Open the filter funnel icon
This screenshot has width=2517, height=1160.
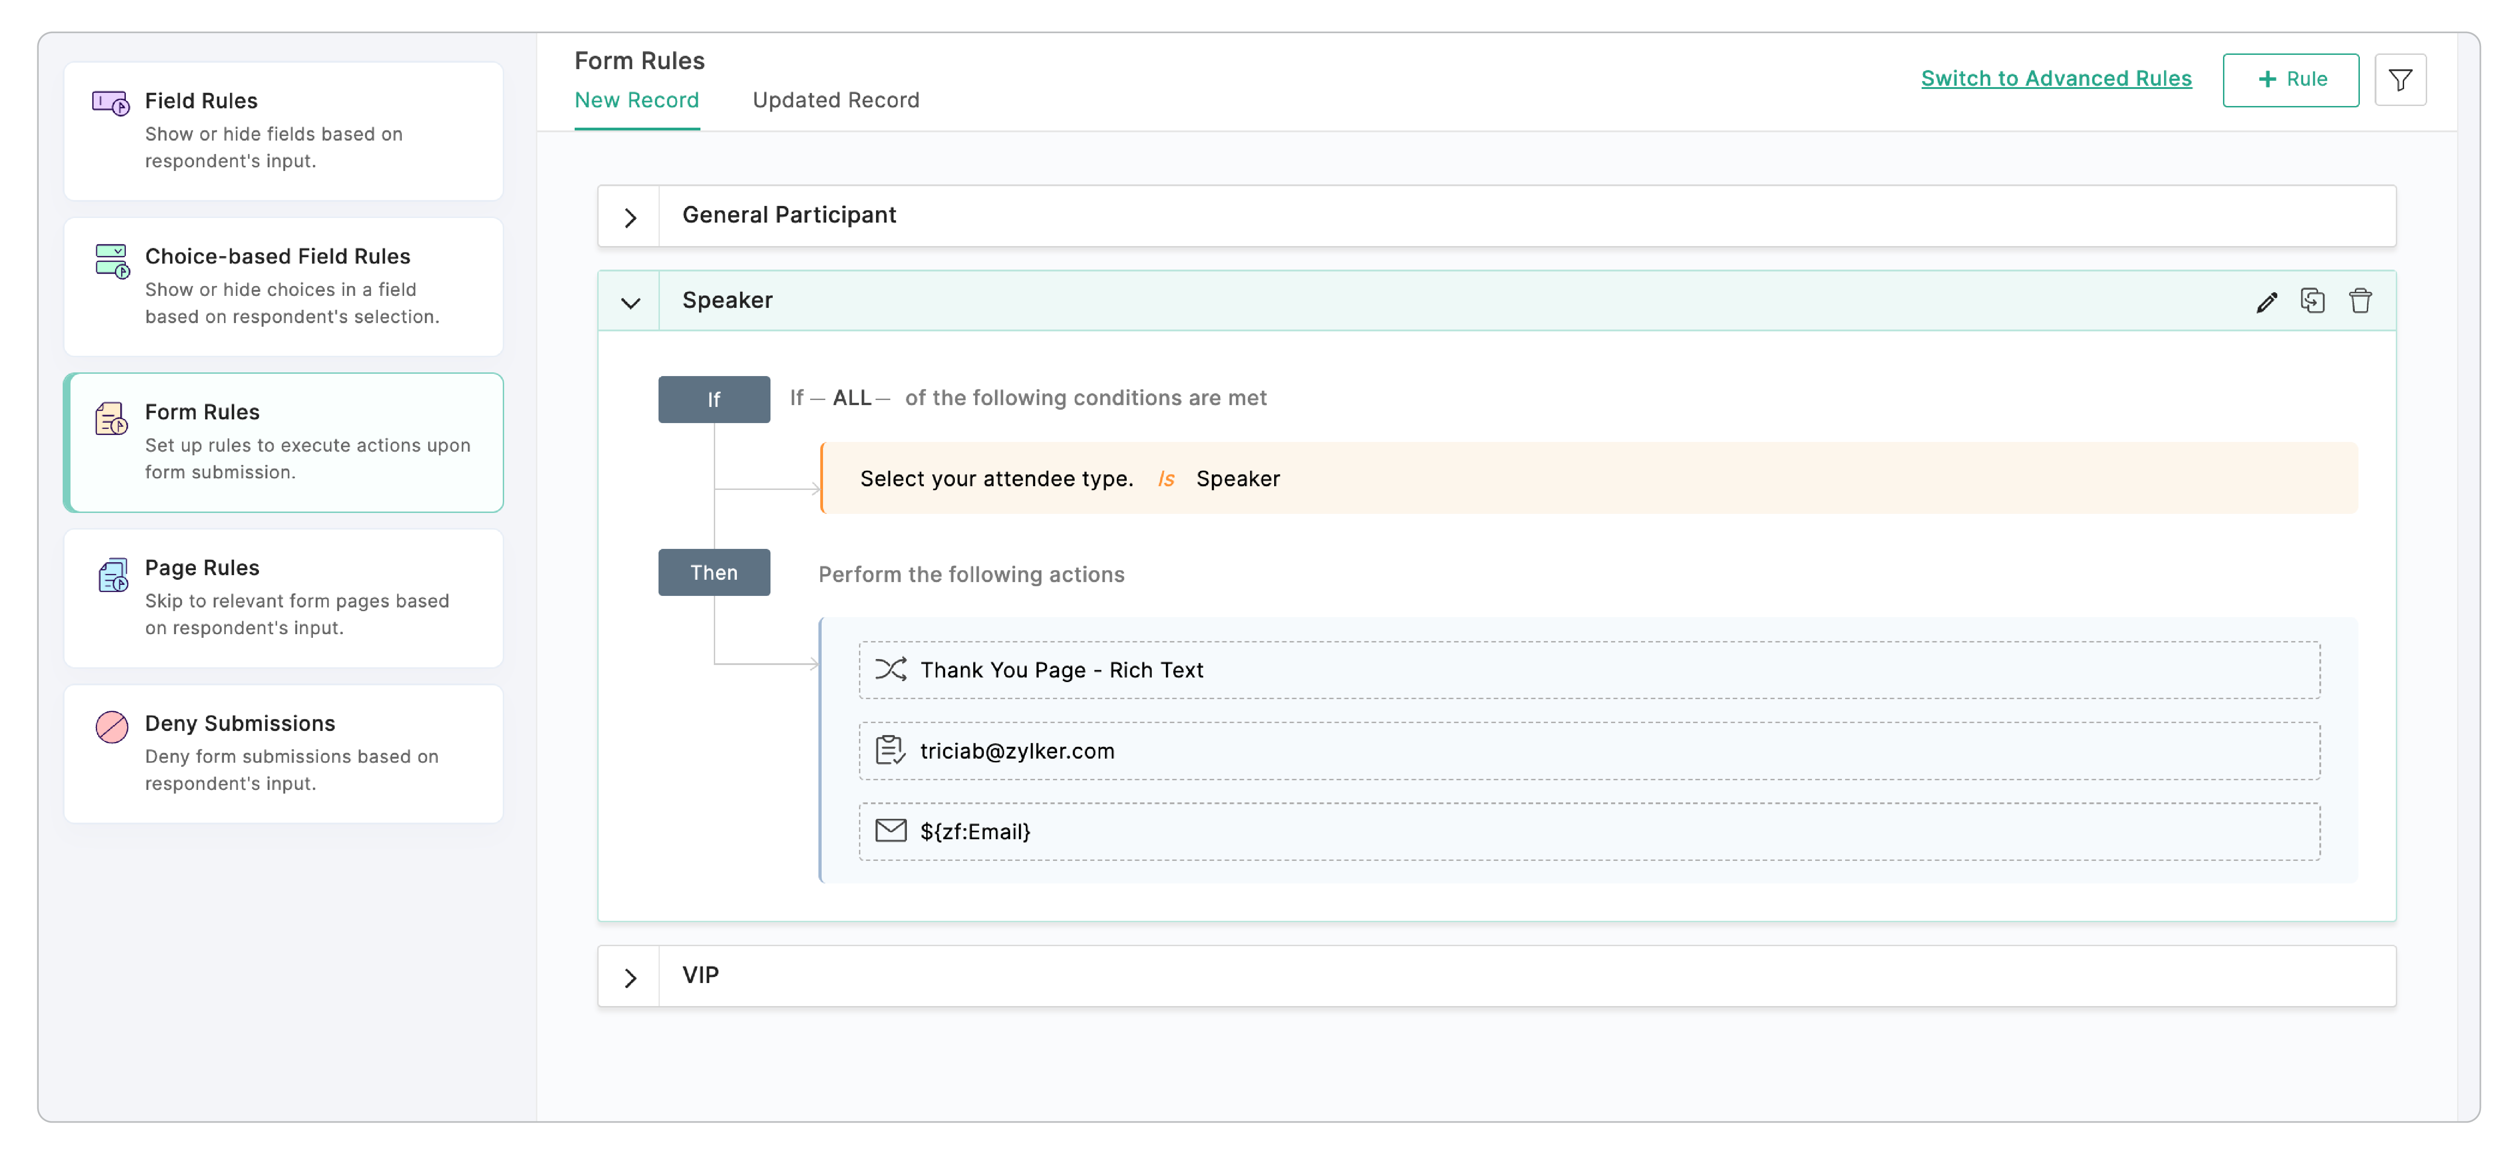[2400, 80]
